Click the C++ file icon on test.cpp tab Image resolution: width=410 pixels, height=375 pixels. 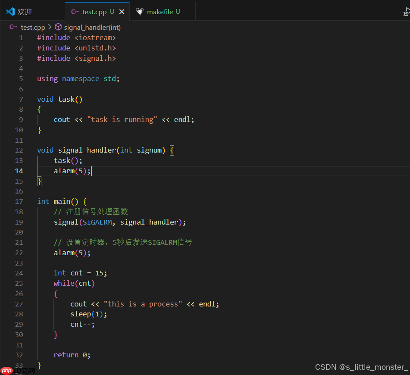[75, 12]
